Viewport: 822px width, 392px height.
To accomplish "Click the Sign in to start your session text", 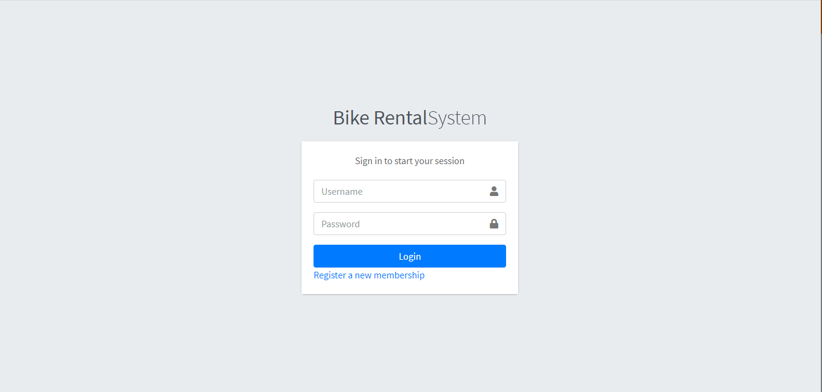I will [409, 161].
